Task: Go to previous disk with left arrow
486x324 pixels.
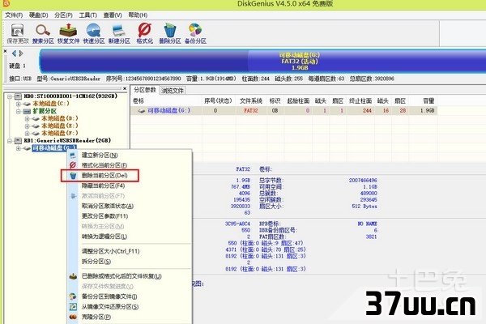Action: point(14,53)
